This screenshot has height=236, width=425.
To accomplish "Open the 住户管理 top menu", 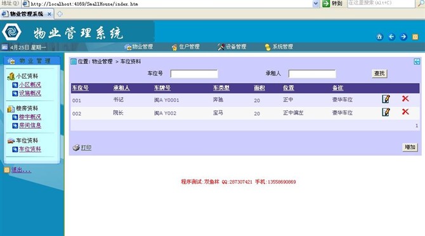I will pyautogui.click(x=186, y=46).
